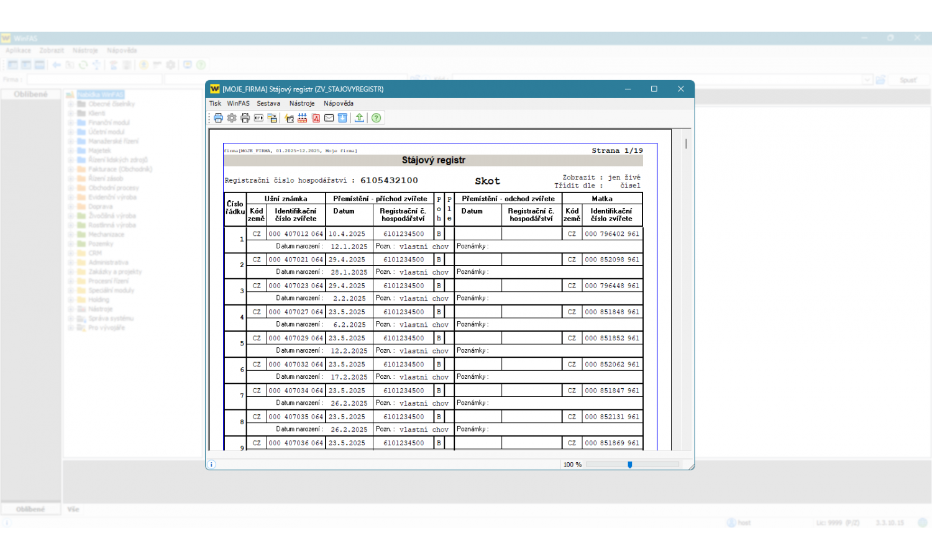Open the Firma combo box dropdown arrow
The height and width of the screenshot is (559, 932).
tap(867, 80)
